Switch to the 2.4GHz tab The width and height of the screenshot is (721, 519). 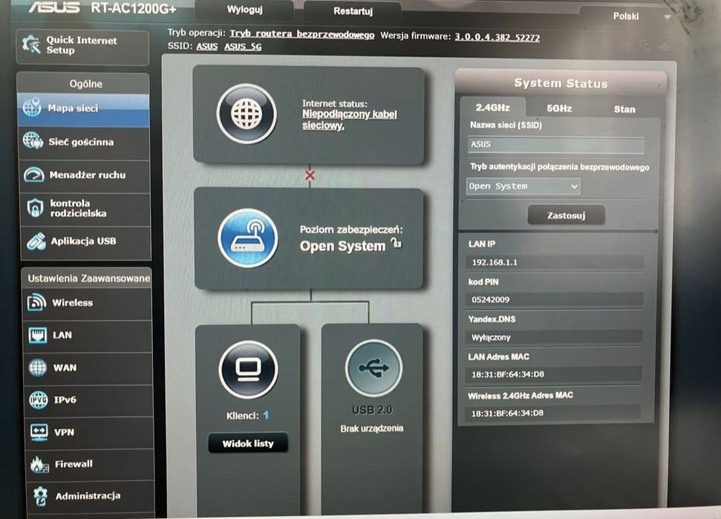(x=492, y=108)
